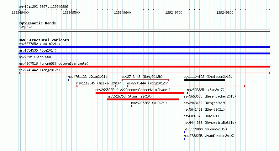
Task: Click the nsv5641481 (Ebert2021) label
Action: click(x=204, y=109)
